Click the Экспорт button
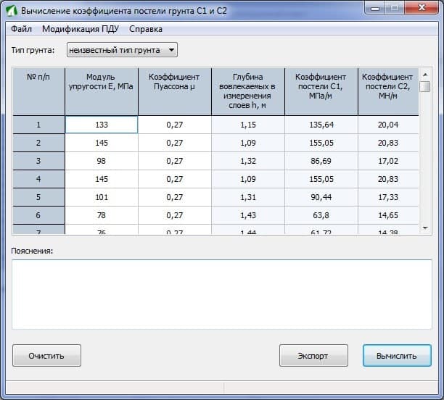The width and height of the screenshot is (444, 400). click(x=313, y=355)
